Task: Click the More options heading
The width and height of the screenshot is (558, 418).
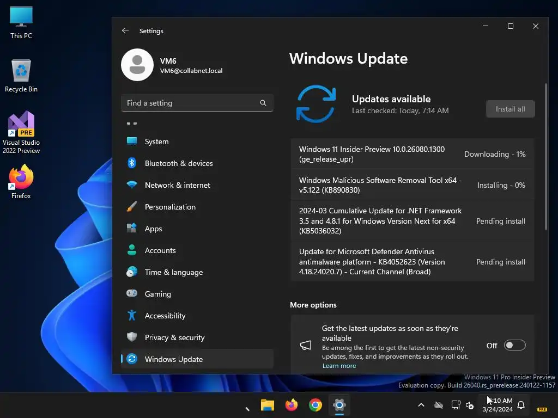Action: (313, 305)
